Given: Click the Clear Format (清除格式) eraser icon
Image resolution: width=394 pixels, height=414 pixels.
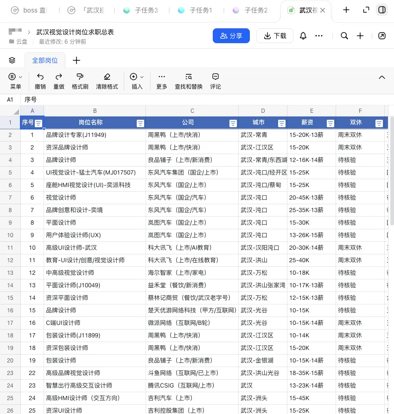Looking at the screenshot, I should click(107, 77).
